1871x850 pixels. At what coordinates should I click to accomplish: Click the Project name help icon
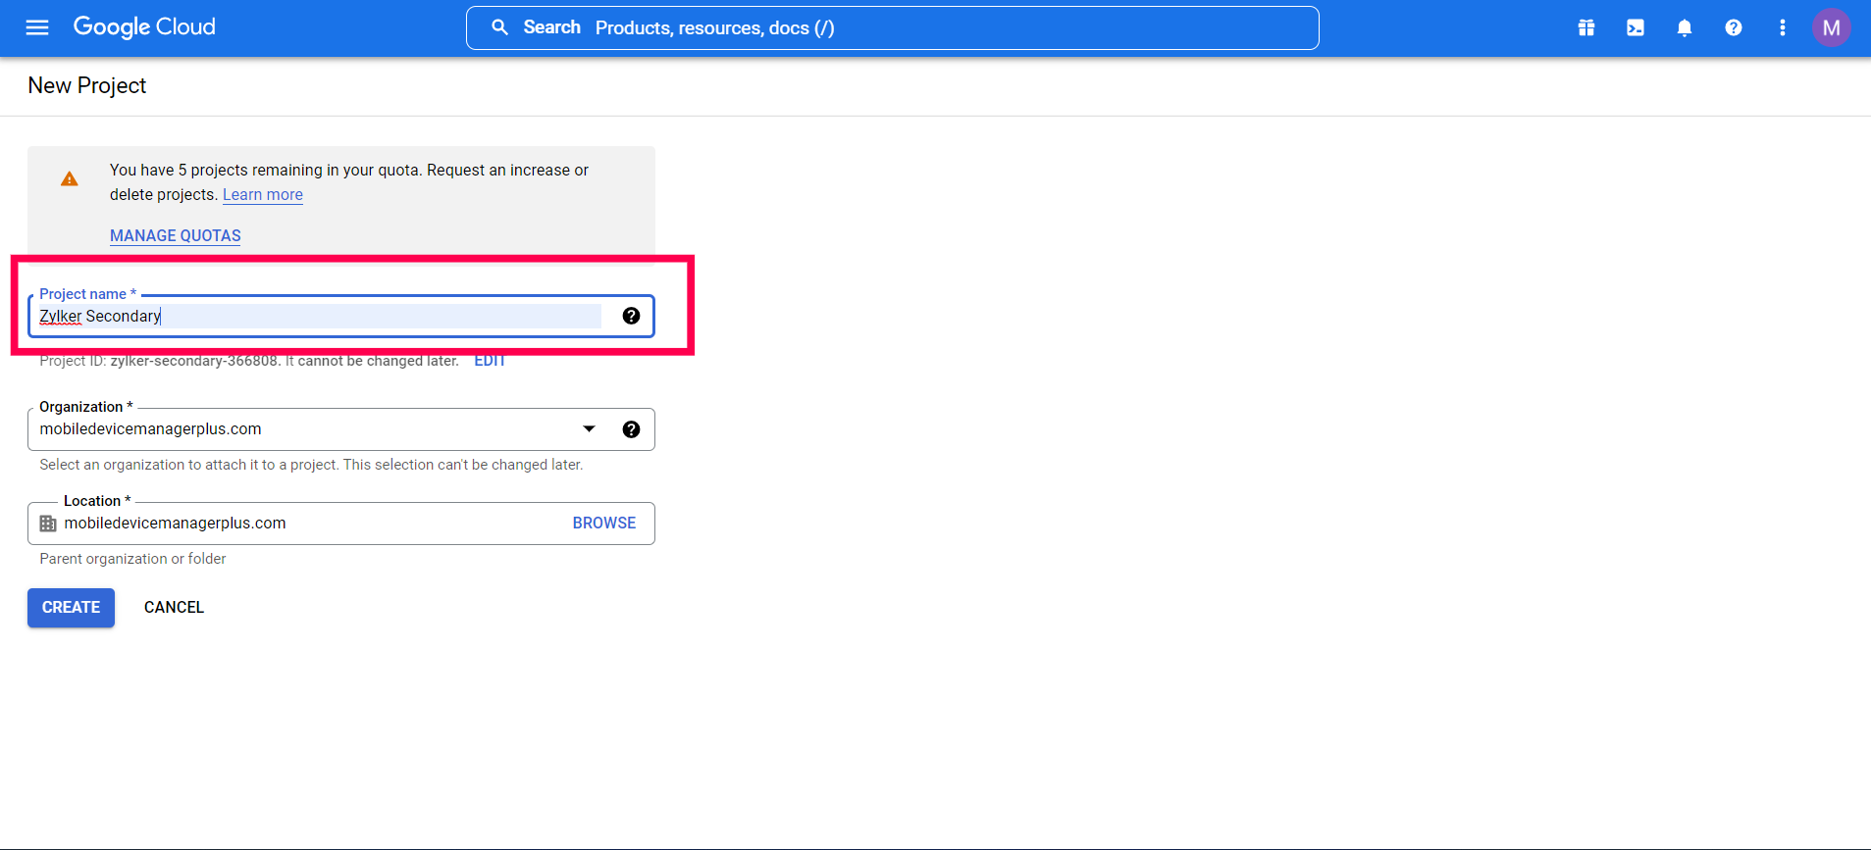click(631, 316)
